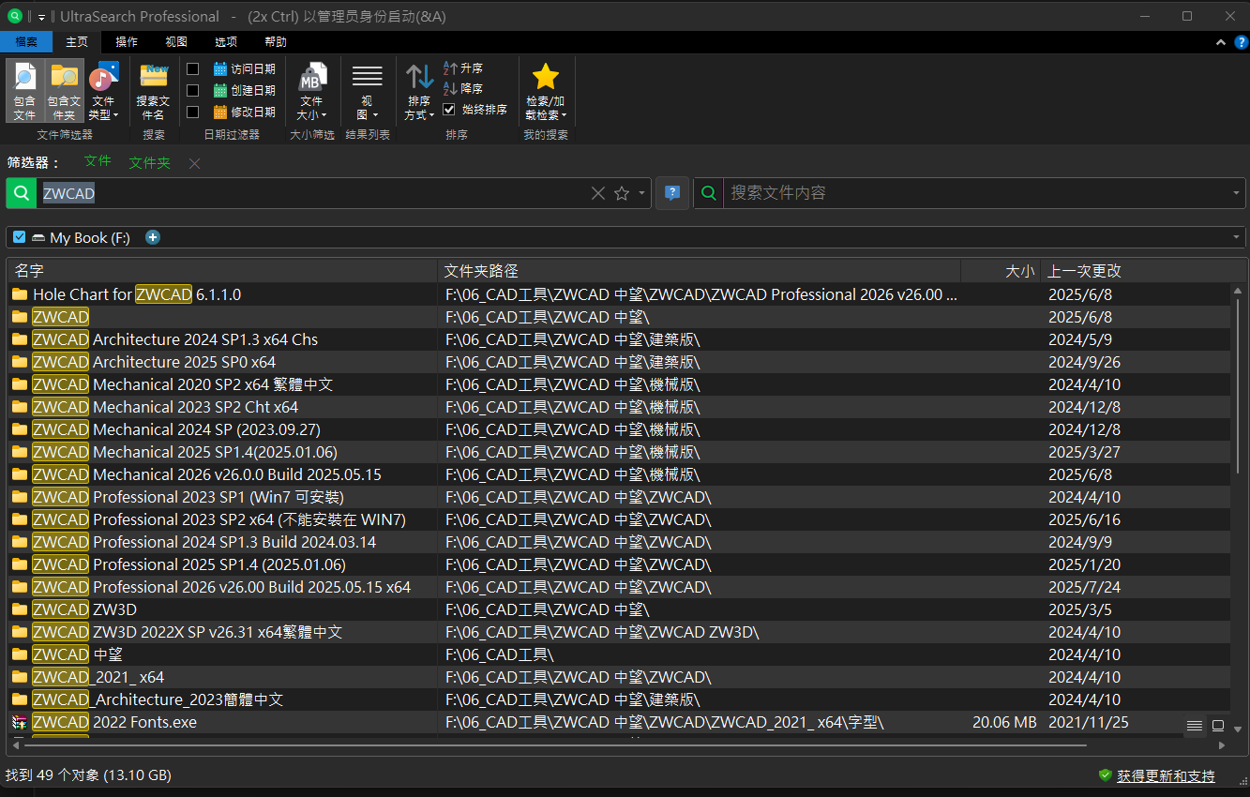Image resolution: width=1250 pixels, height=797 pixels.
Task: Sort by the 文件夹路径 folder path column
Action: [700, 271]
